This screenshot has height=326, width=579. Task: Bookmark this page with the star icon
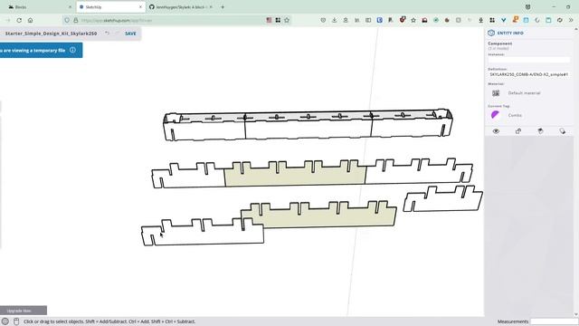pyautogui.click(x=287, y=20)
